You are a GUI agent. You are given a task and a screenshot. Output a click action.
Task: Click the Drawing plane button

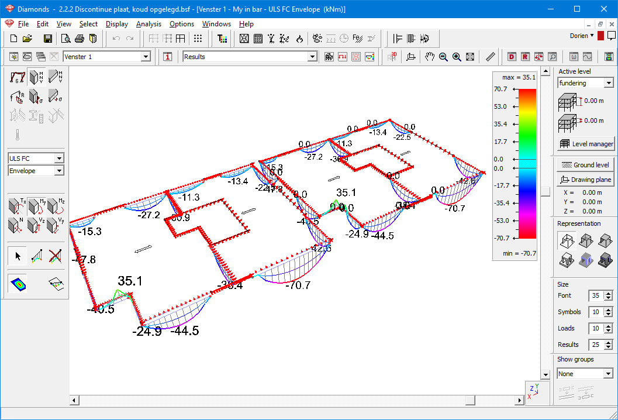[x=586, y=180]
